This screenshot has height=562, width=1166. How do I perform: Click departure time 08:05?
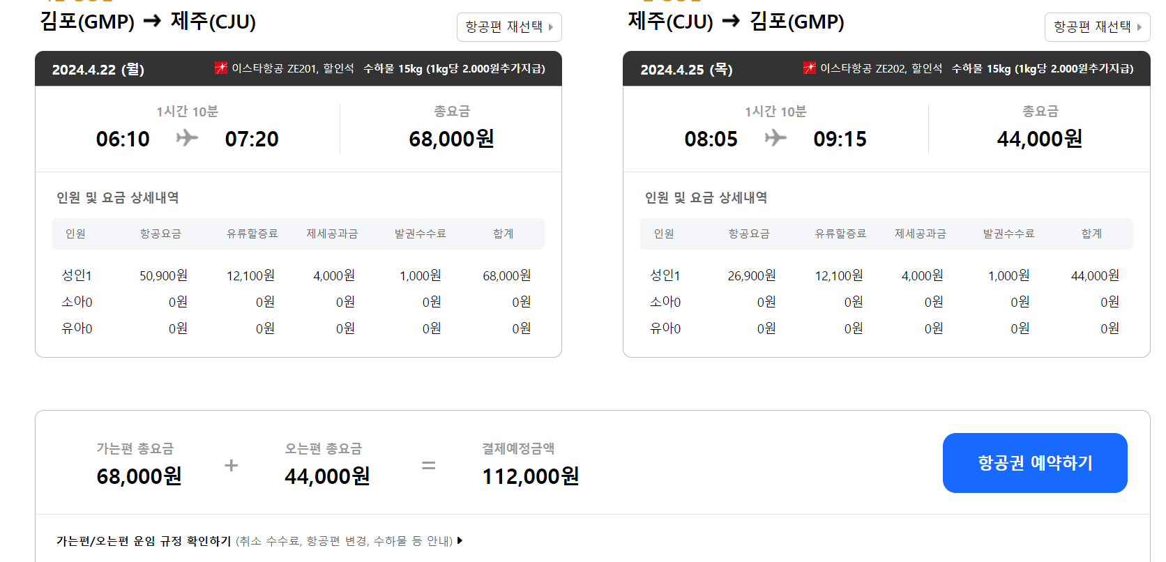(711, 139)
